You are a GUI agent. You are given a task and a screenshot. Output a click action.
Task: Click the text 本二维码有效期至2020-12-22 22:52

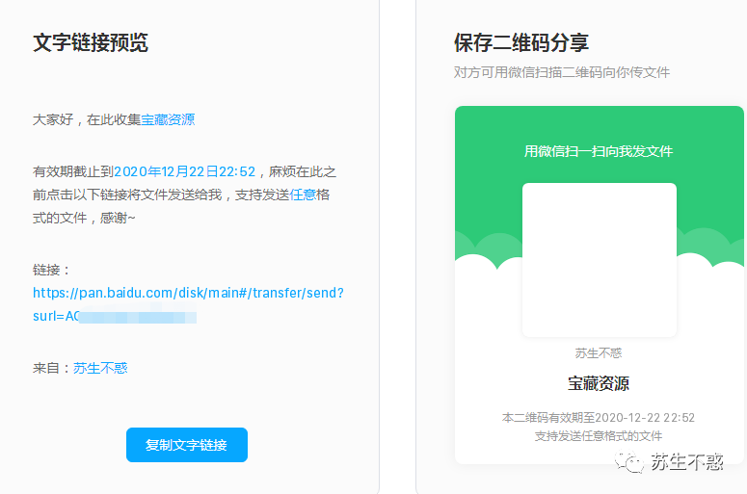tap(599, 418)
